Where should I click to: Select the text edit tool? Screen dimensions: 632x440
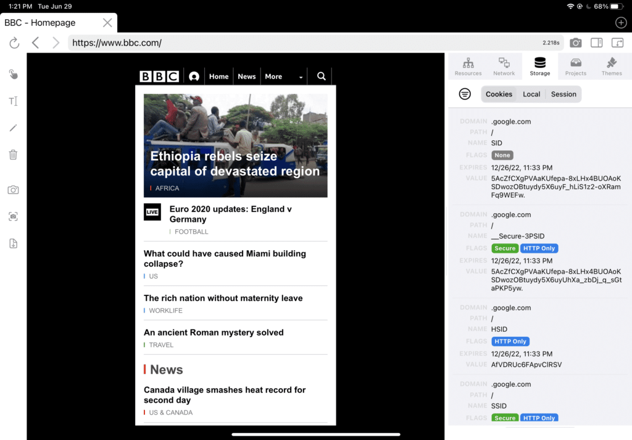click(14, 101)
